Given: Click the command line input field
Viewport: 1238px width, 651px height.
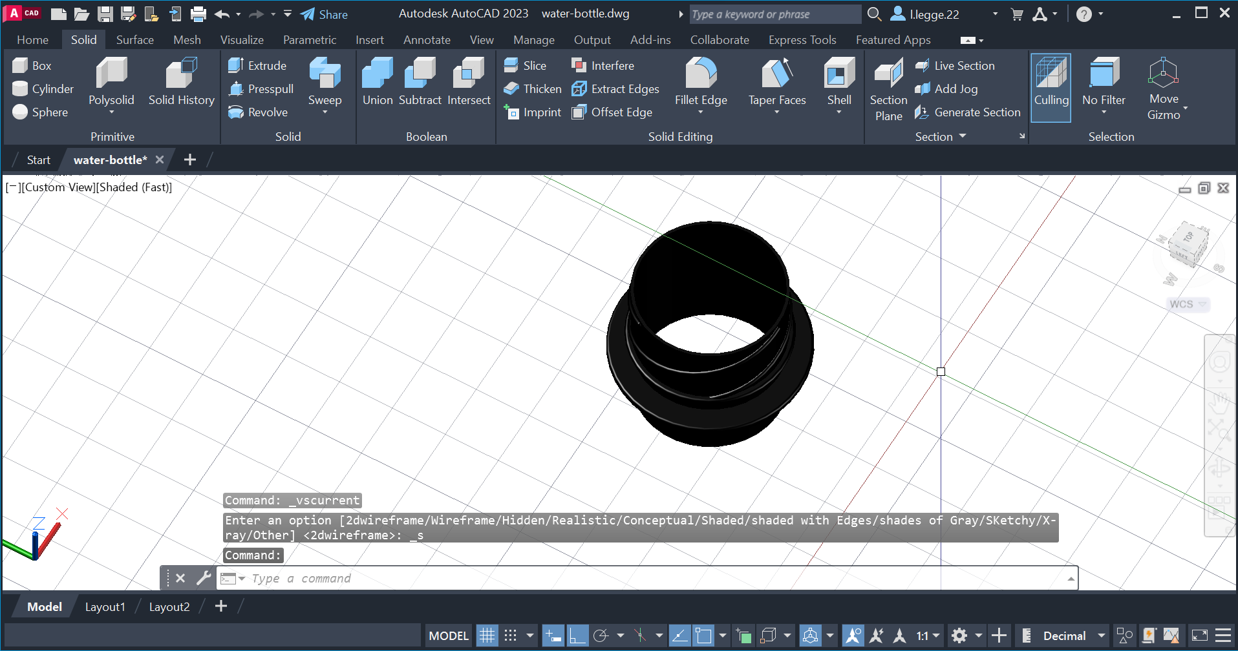Looking at the screenshot, I should tap(646, 578).
